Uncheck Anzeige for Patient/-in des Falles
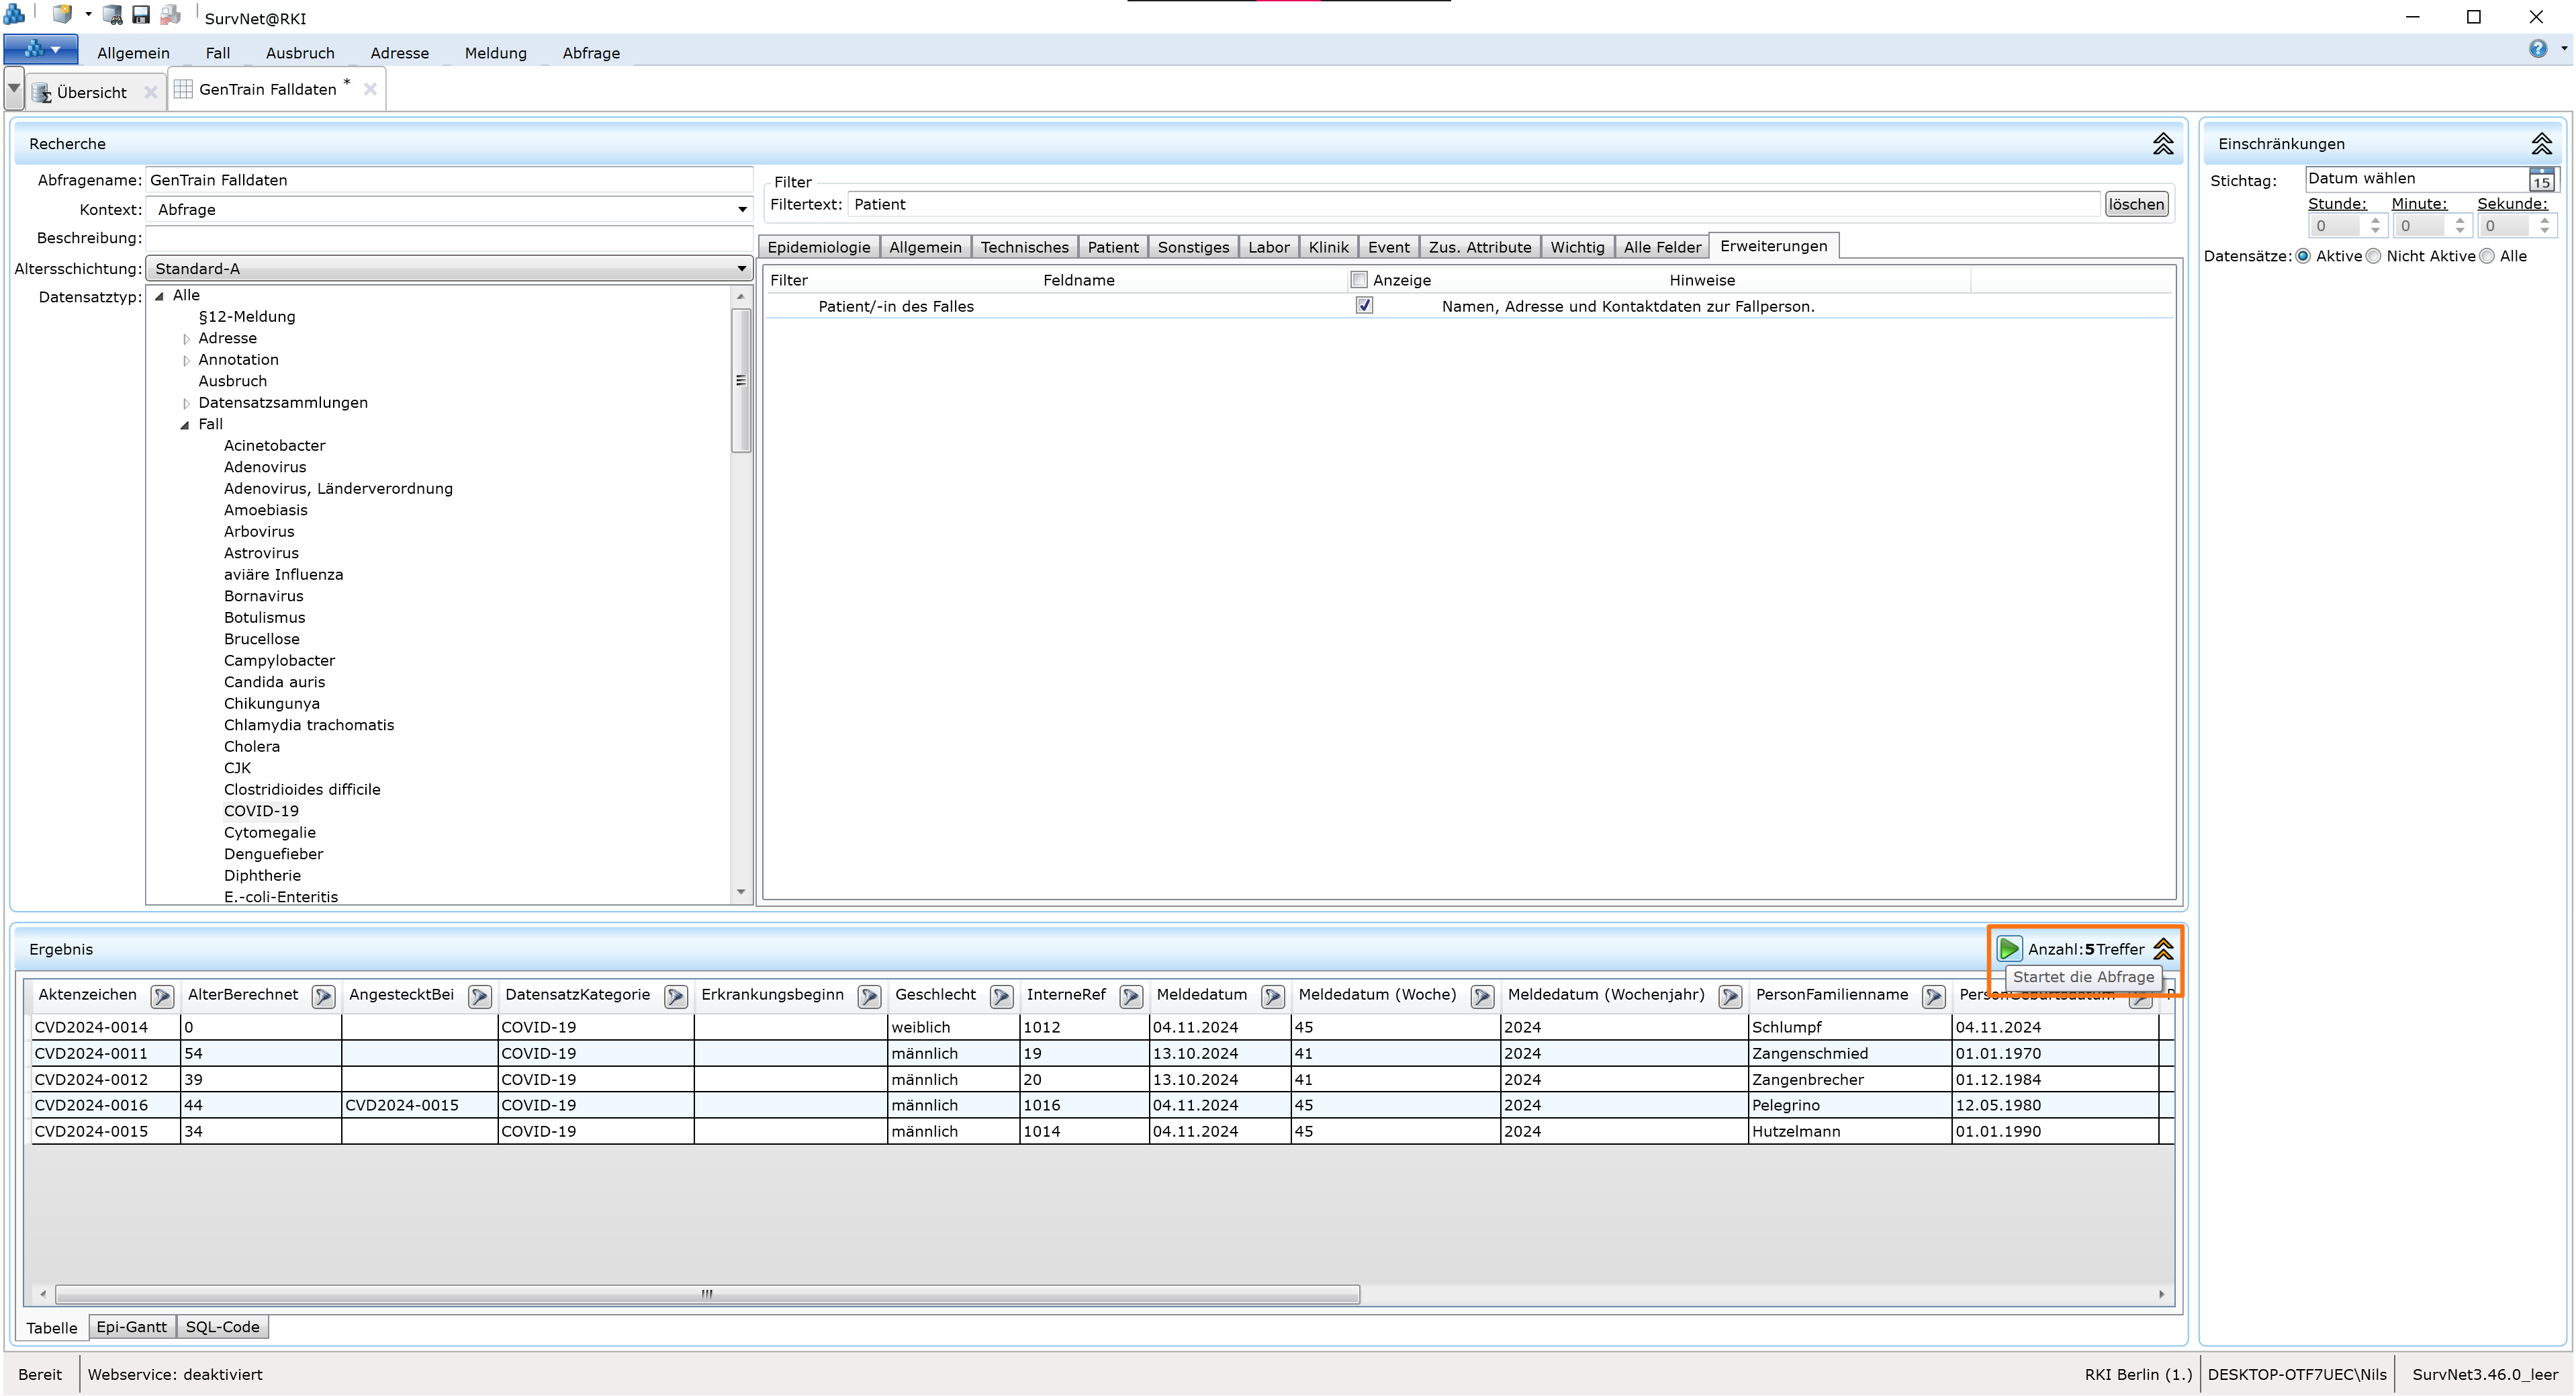 point(1364,305)
